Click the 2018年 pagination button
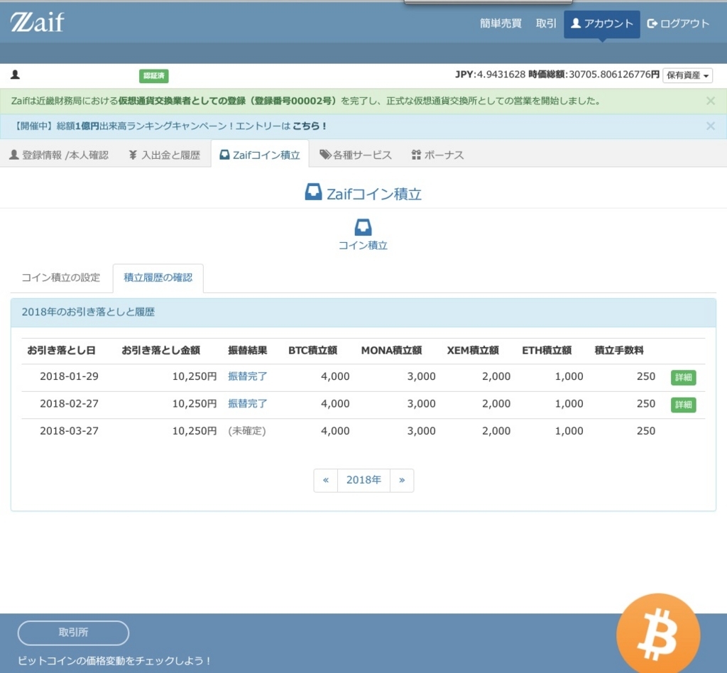 364,480
